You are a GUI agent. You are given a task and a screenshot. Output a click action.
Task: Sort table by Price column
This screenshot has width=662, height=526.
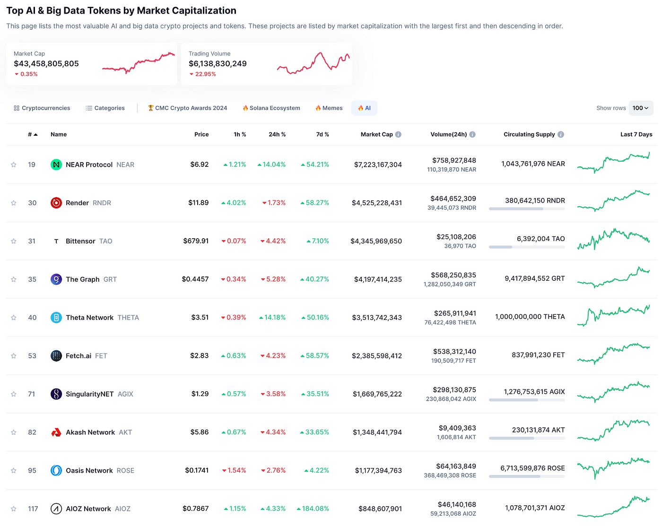(x=201, y=135)
